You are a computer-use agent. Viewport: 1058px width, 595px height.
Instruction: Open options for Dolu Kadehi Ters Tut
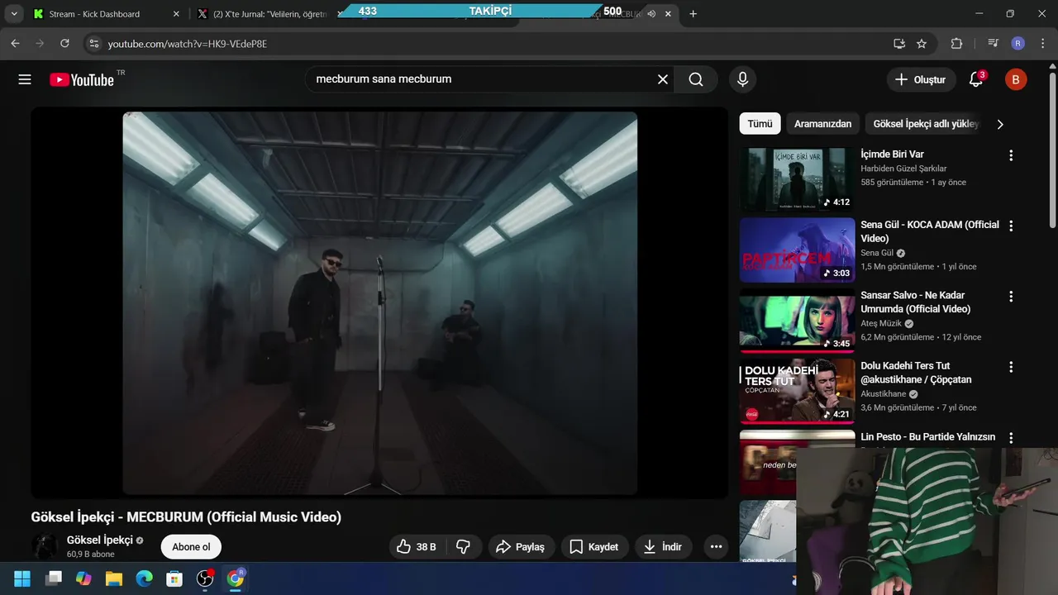1010,367
